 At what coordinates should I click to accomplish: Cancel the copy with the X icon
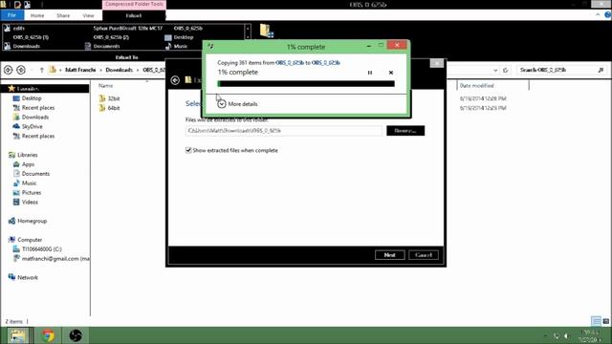pos(391,73)
